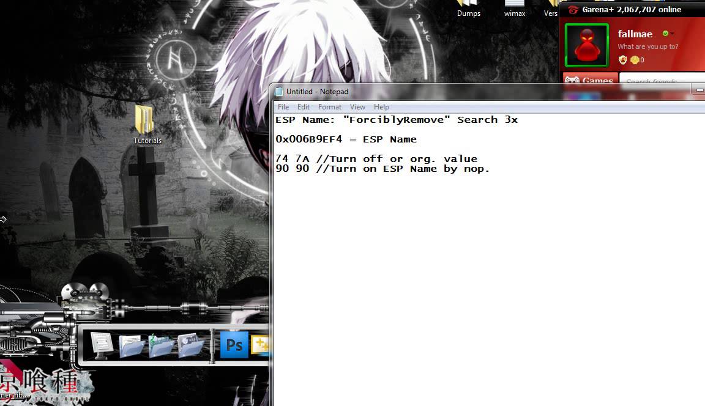Open Notepad's View menu

(357, 107)
